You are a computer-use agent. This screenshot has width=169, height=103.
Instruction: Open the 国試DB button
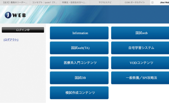79,78
